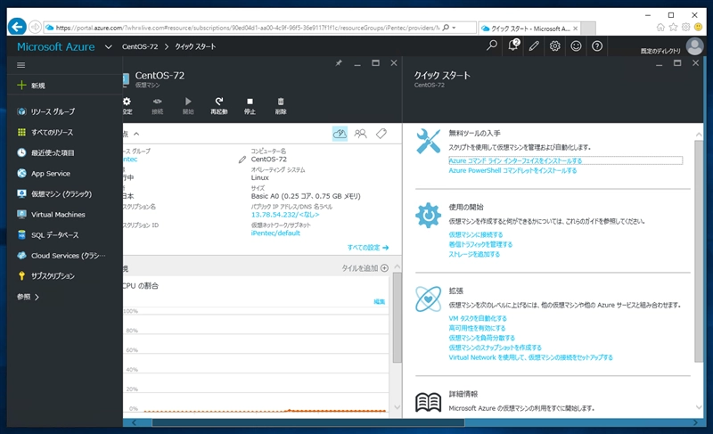The image size is (713, 434).
Task: Click 仮想マシンに接続する link
Action: [x=476, y=234]
